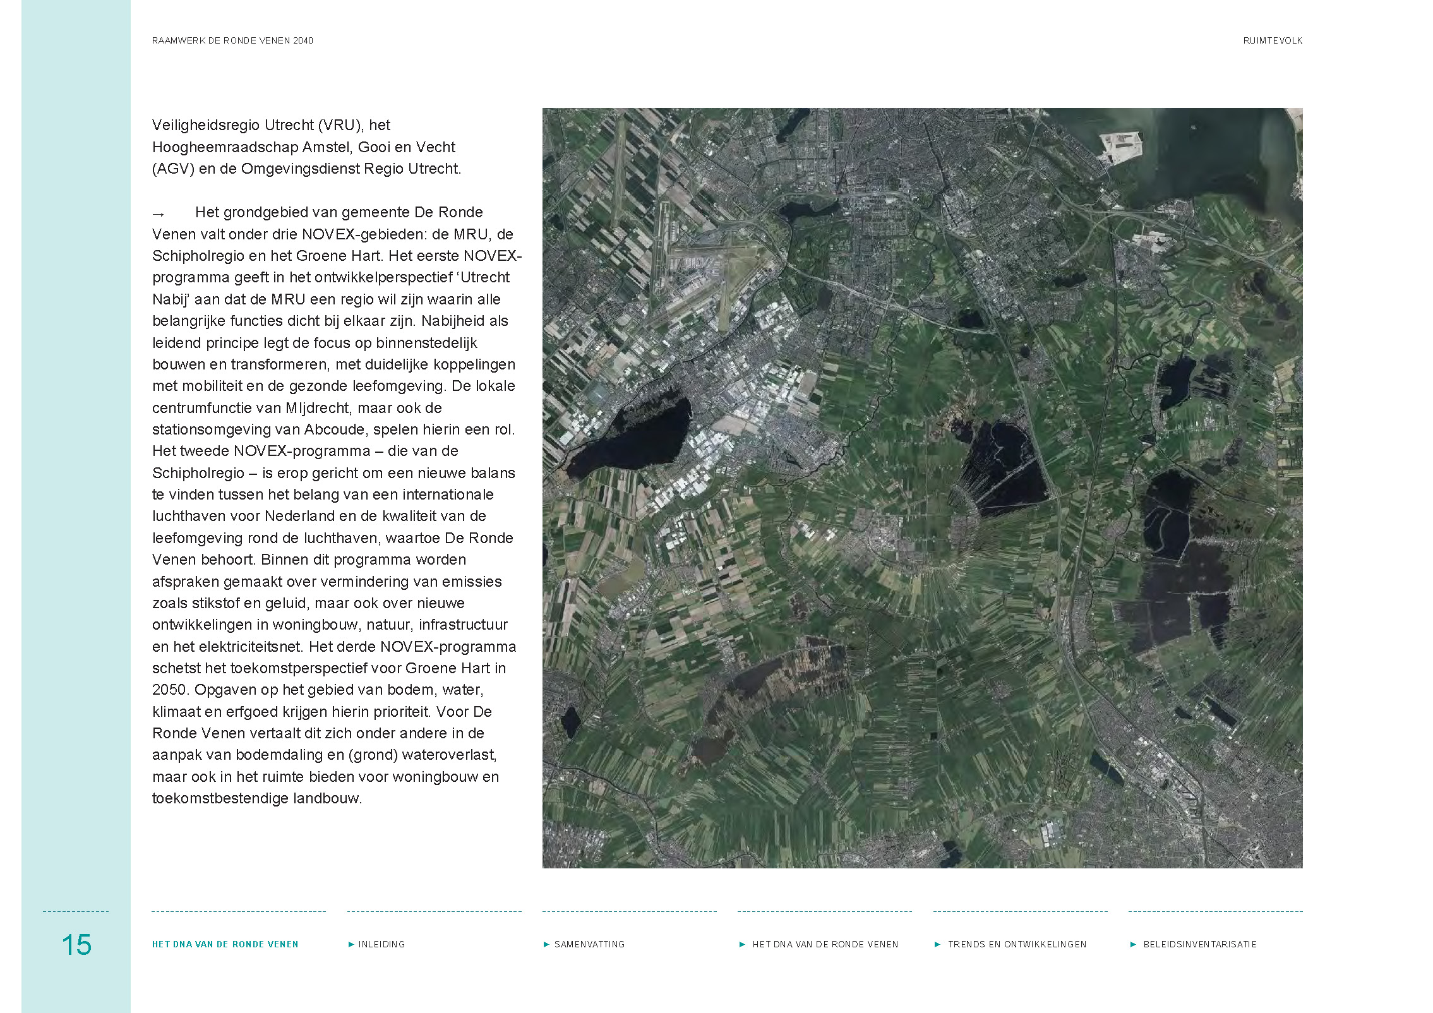Click the light teal sidebar strip
Screen dimensions: 1433x1013
pyautogui.click(x=76, y=442)
